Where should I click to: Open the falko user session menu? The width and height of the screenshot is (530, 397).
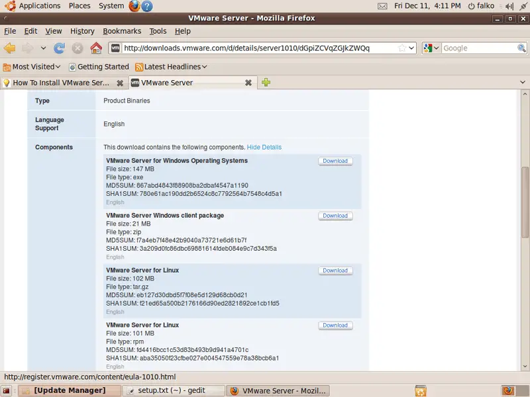(481, 6)
